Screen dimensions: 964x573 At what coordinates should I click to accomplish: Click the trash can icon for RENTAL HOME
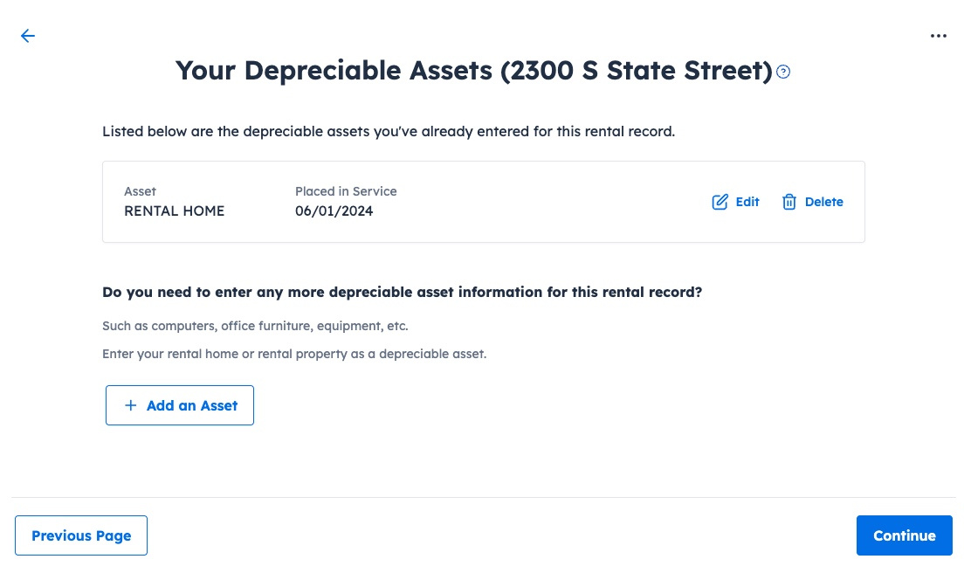pos(788,202)
